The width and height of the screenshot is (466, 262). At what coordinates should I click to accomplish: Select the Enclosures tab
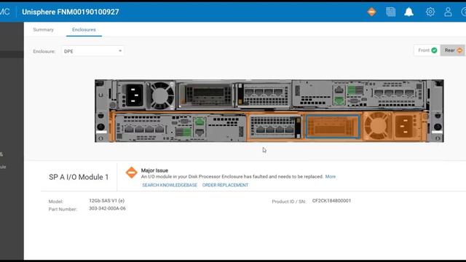coord(84,30)
